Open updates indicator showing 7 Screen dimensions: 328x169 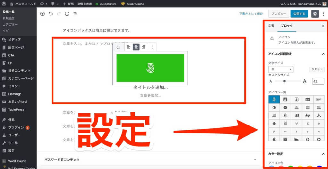(44, 4)
